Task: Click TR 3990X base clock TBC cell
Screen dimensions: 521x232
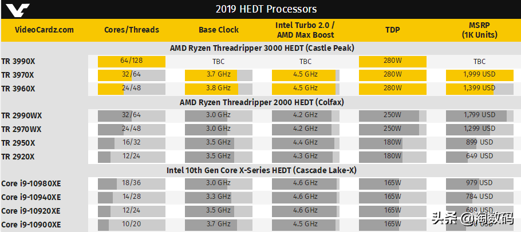Action: click(x=219, y=62)
